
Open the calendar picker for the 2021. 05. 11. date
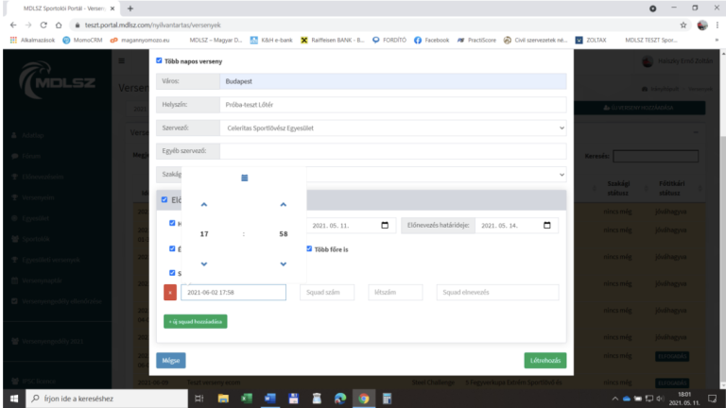click(384, 226)
